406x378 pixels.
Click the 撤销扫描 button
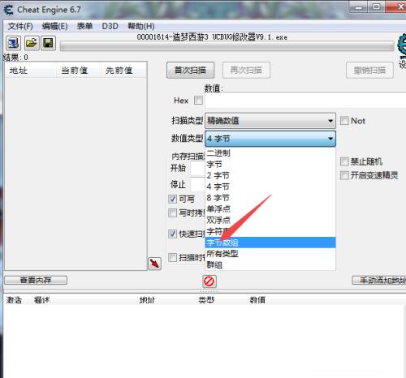369,71
